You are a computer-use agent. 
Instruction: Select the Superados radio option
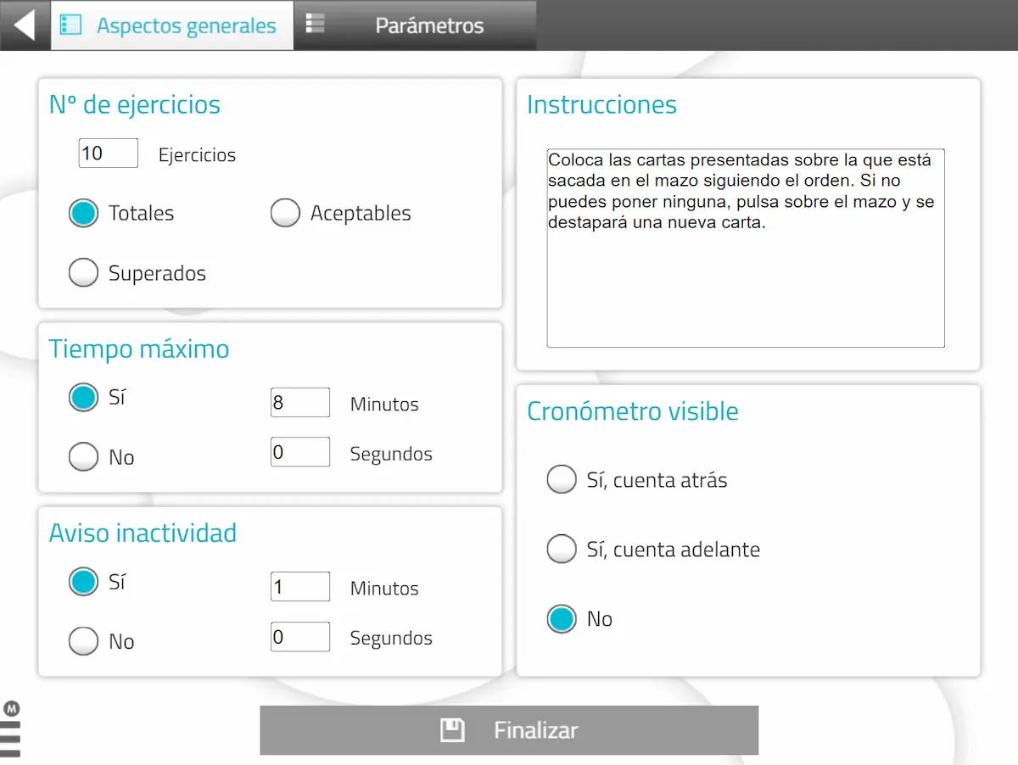83,273
